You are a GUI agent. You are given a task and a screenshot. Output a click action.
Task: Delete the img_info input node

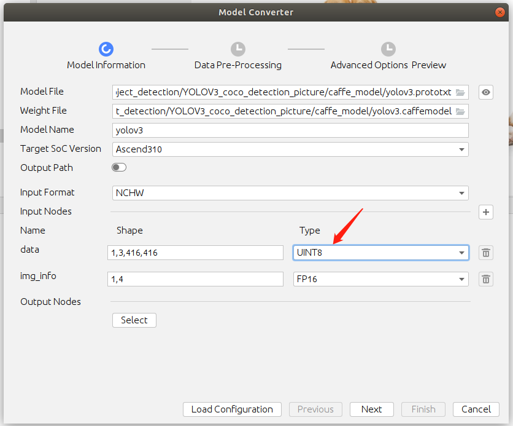pos(486,279)
